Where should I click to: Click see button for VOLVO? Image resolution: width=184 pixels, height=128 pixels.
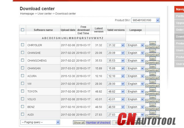(153, 97)
